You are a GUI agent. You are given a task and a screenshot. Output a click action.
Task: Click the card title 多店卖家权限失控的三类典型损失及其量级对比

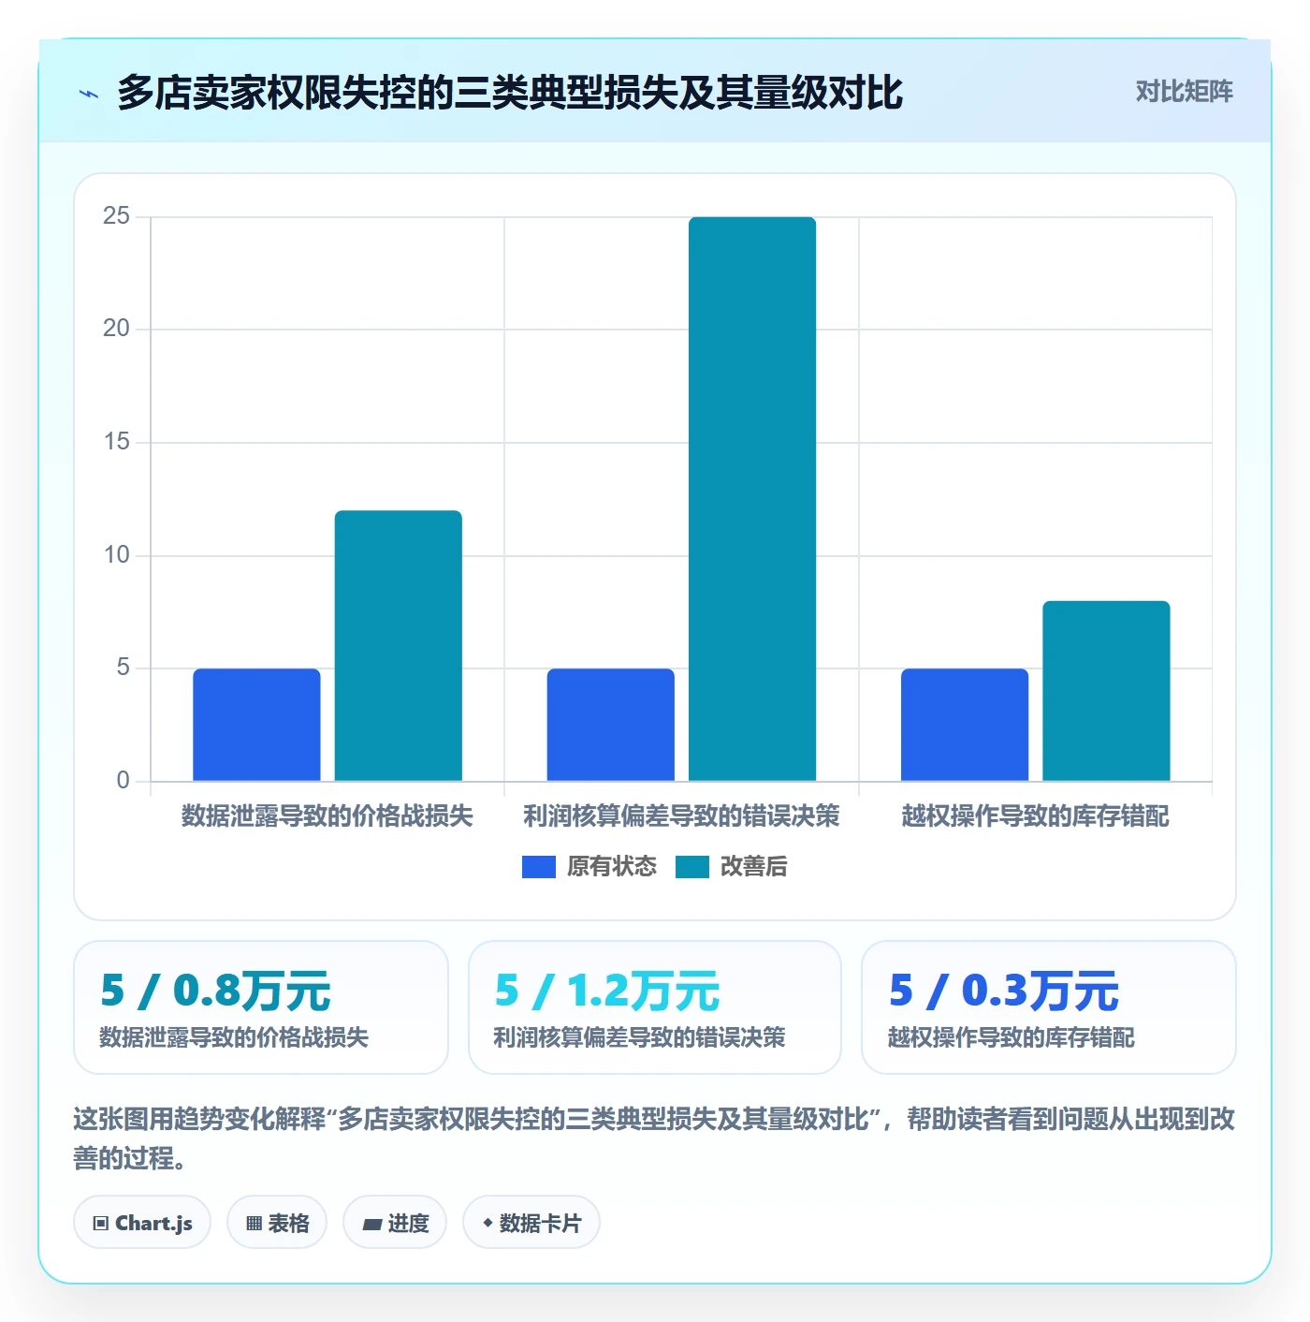pyautogui.click(x=510, y=93)
